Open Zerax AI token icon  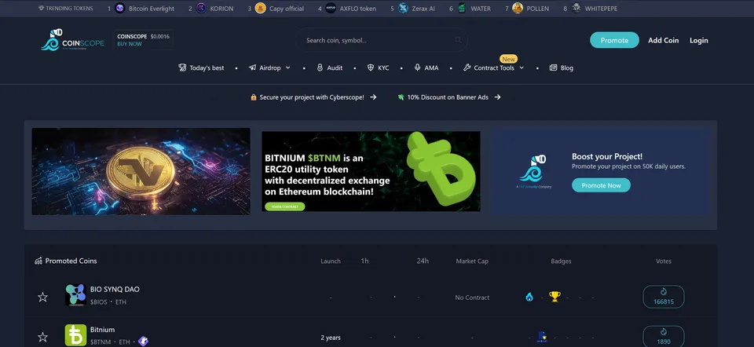tap(403, 8)
